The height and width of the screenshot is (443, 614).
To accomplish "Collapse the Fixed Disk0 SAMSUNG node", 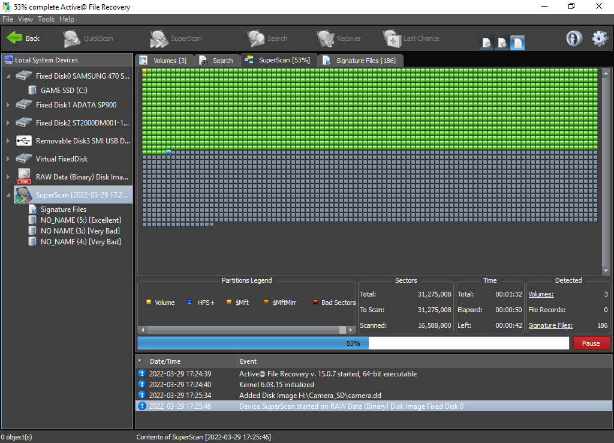I will [8, 76].
